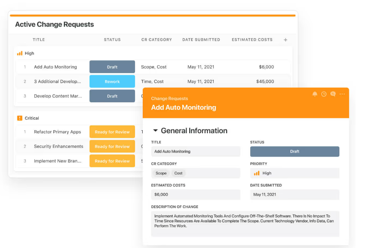Click the plus icon to add column
This screenshot has width=371, height=248.
click(285, 40)
